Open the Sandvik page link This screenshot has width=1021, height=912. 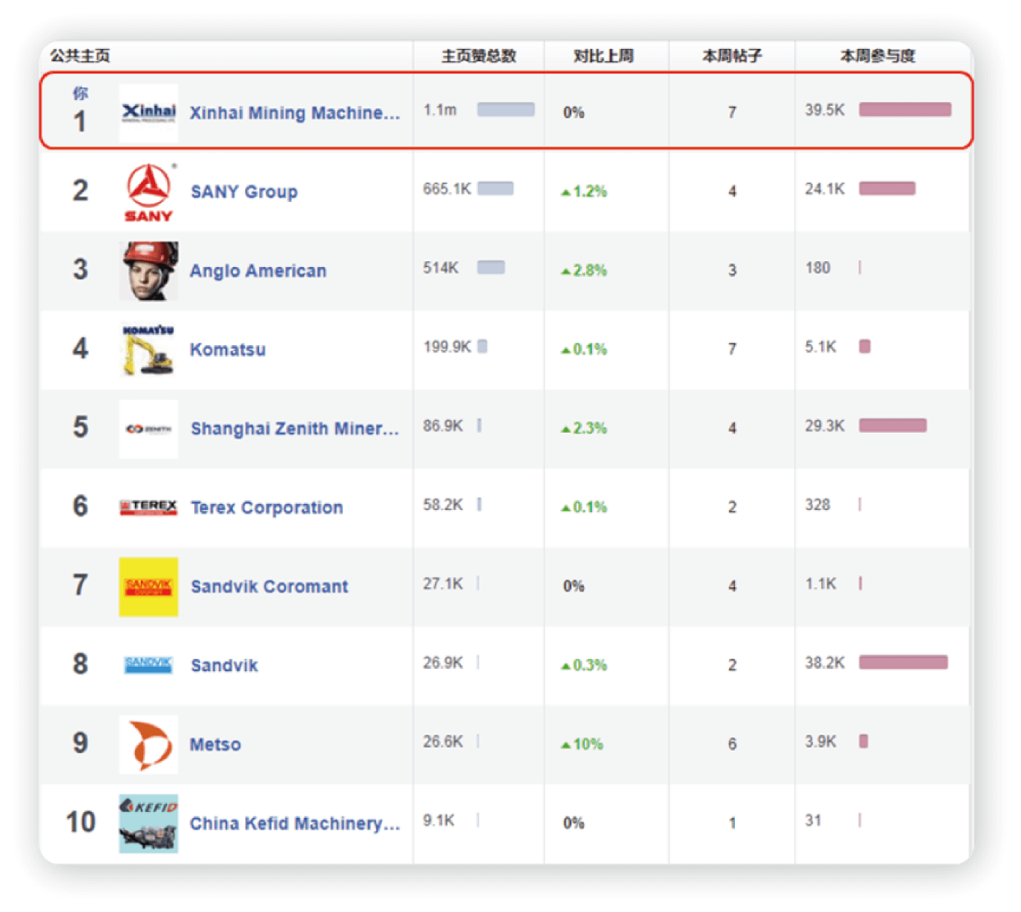(224, 665)
